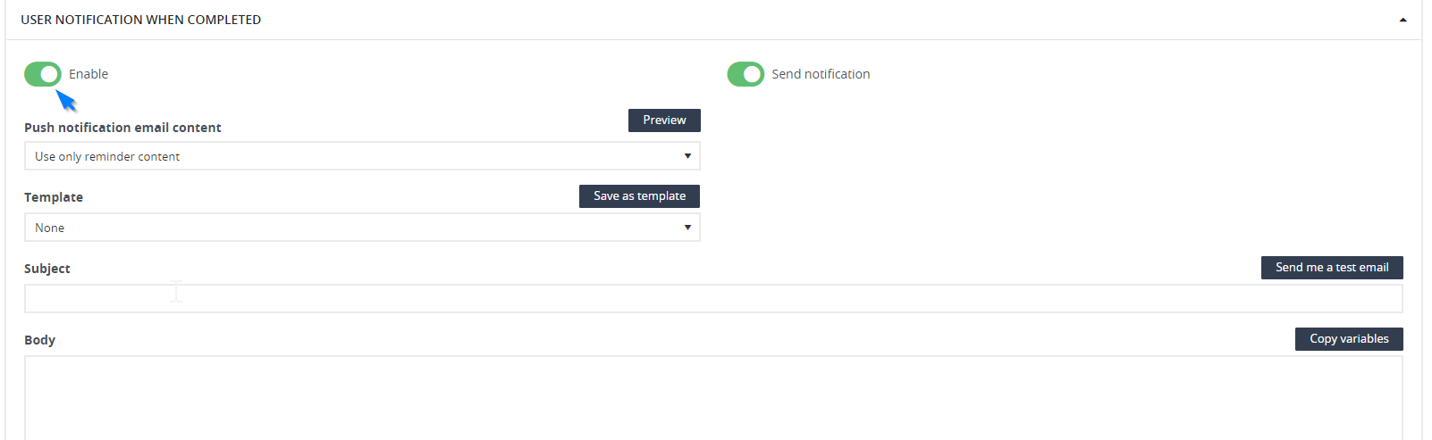This screenshot has width=1432, height=440.
Task: Open the Push notification email content dropdown
Action: tap(362, 156)
